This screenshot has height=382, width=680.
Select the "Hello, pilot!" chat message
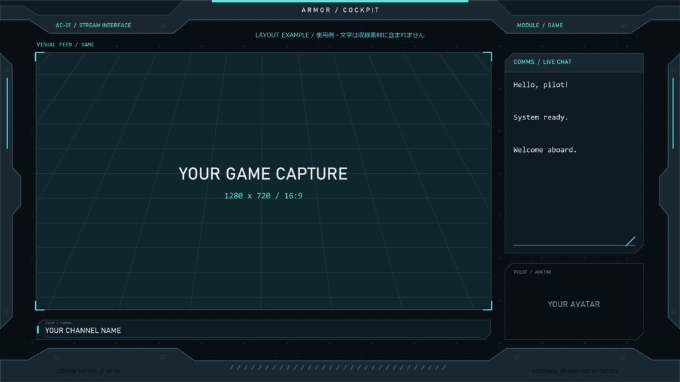[x=541, y=85]
